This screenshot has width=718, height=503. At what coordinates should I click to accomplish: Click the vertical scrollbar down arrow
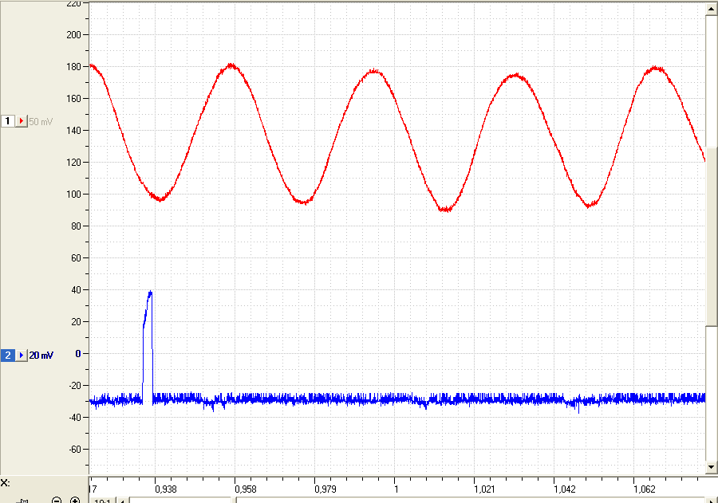[711, 467]
